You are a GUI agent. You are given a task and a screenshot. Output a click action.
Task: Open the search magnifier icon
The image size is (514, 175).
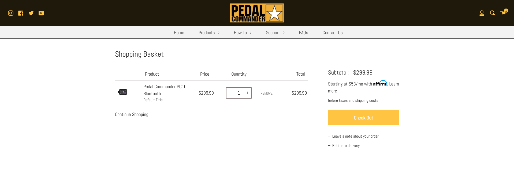[492, 13]
